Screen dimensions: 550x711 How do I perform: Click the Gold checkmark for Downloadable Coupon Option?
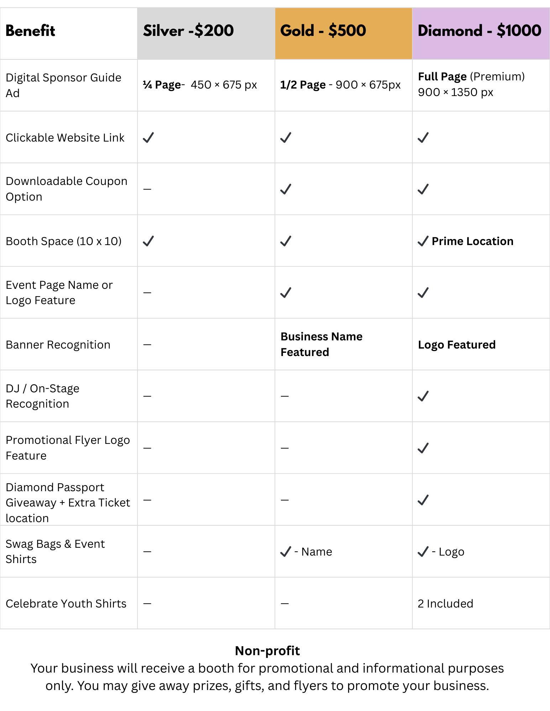pos(286,189)
